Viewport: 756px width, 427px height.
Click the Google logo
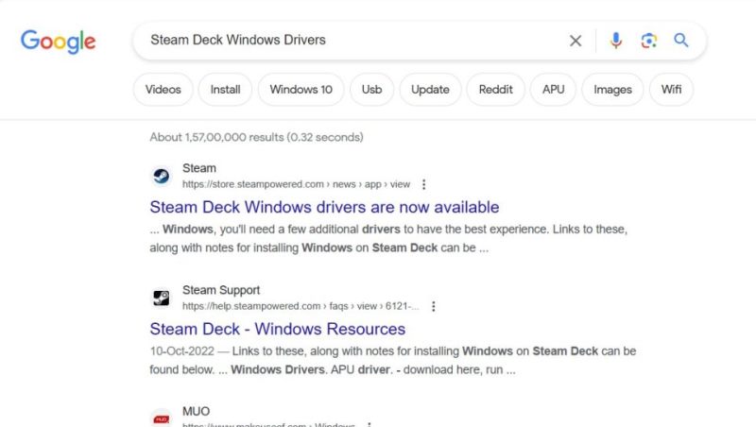point(58,42)
